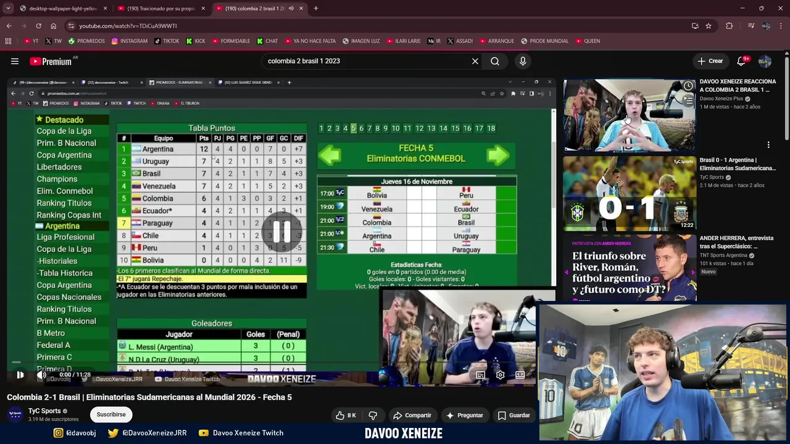Reload the current page

38,26
